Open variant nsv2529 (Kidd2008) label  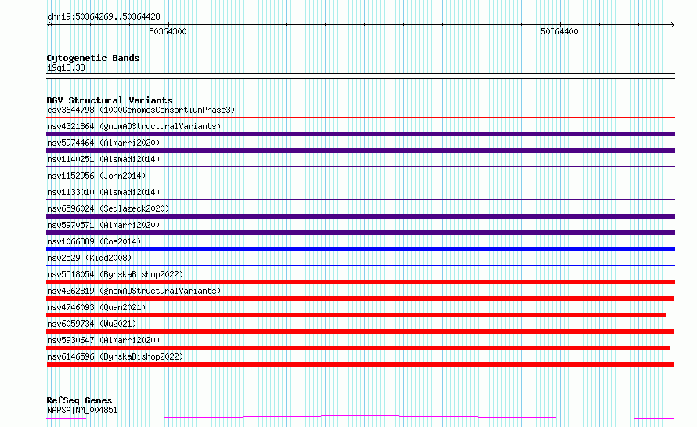[89, 258]
